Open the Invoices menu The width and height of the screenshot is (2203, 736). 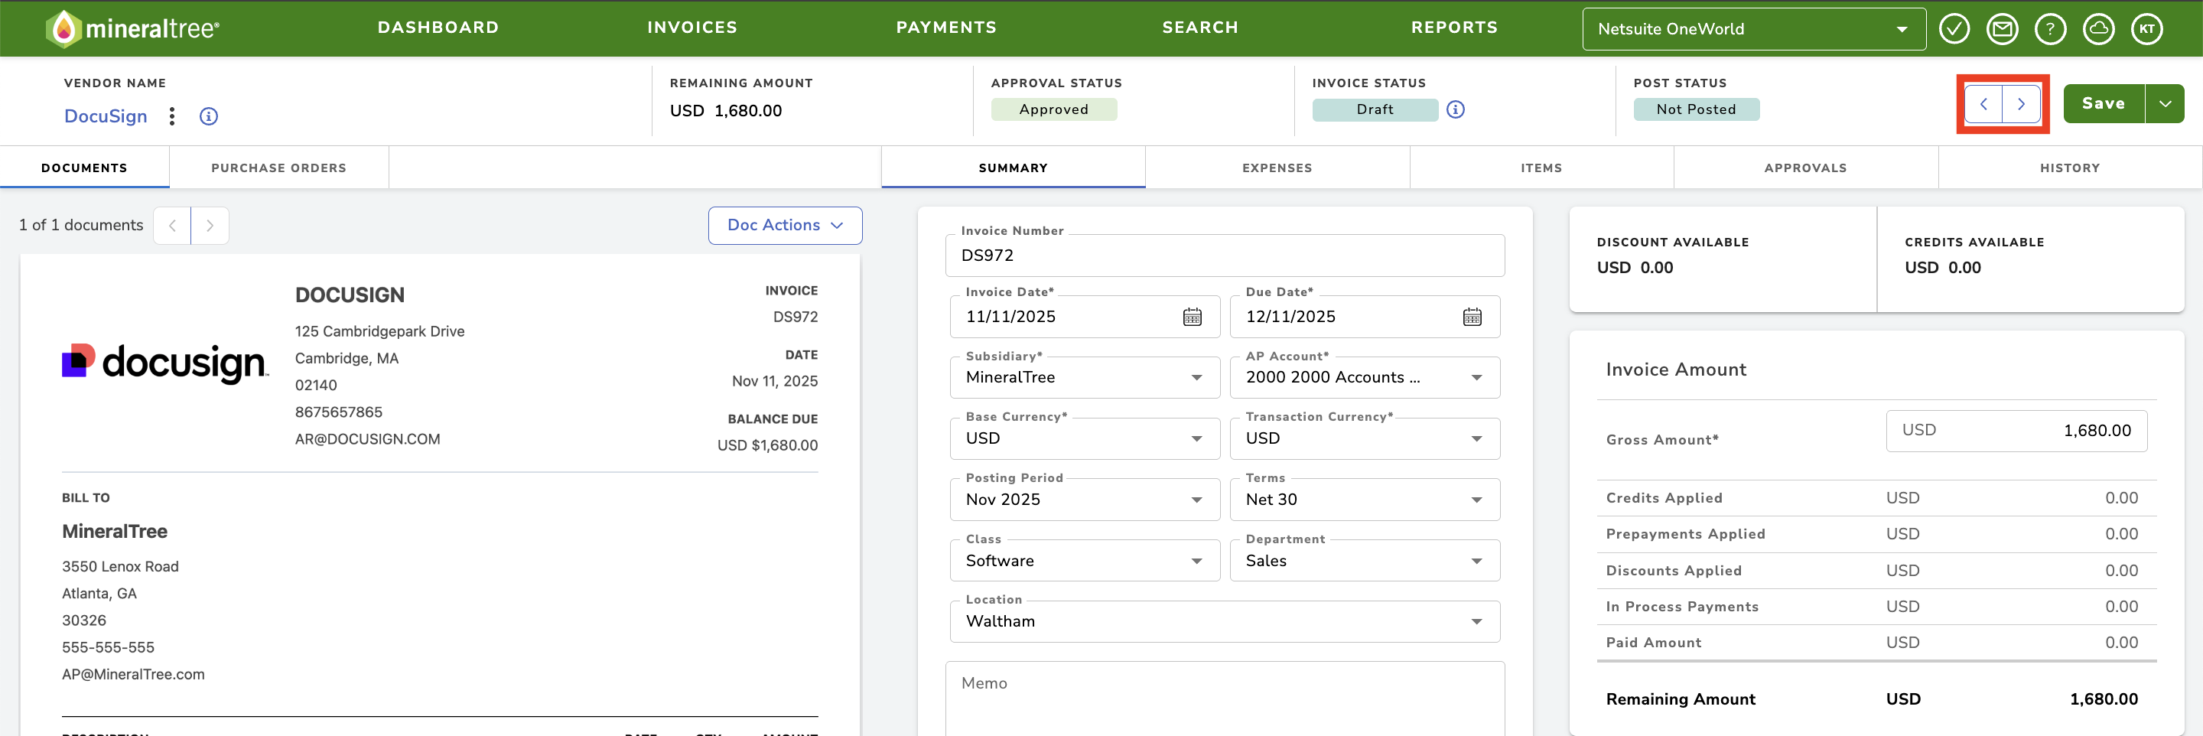(691, 28)
